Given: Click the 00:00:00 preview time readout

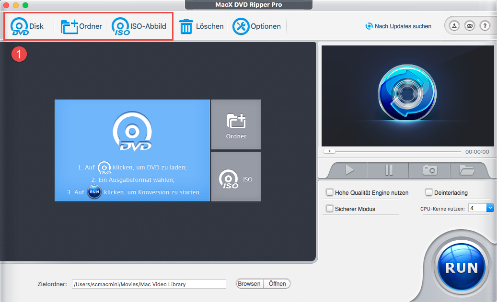Looking at the screenshot, I should tap(477, 152).
